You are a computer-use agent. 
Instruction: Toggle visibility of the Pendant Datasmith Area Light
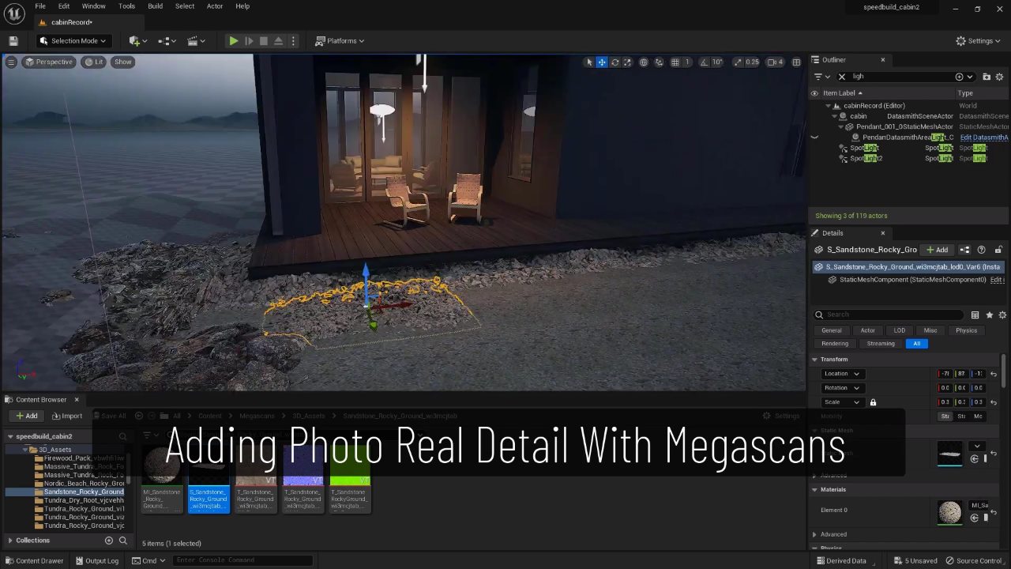coord(814,138)
